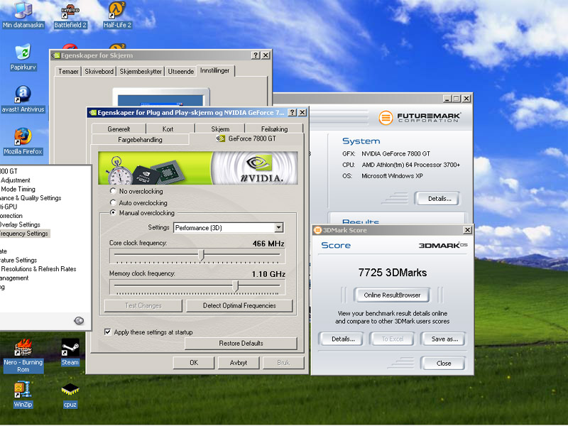Open avast! Antivirus desktop icon
Image resolution: width=568 pixels, height=426 pixels.
[23, 99]
